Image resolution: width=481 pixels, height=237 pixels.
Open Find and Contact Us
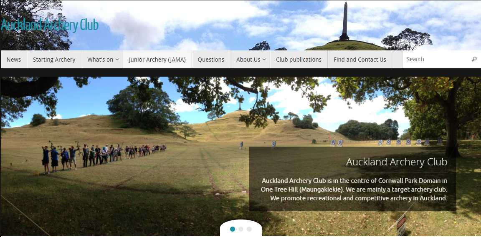coord(360,60)
